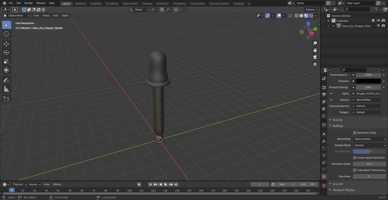Enable the Backface Culling checkbox

[x=355, y=133]
